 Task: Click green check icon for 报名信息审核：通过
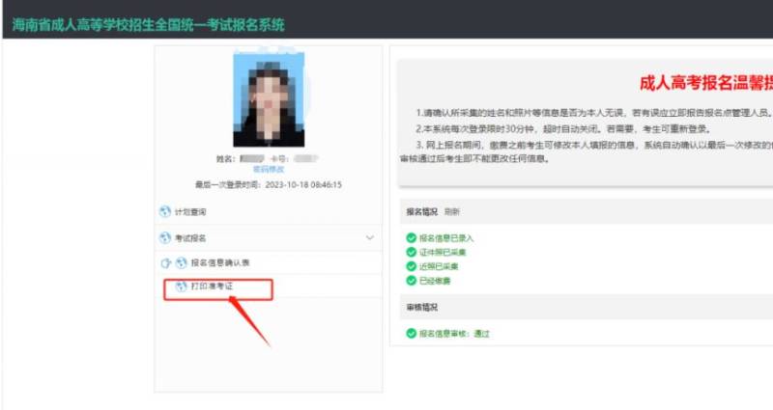click(411, 334)
